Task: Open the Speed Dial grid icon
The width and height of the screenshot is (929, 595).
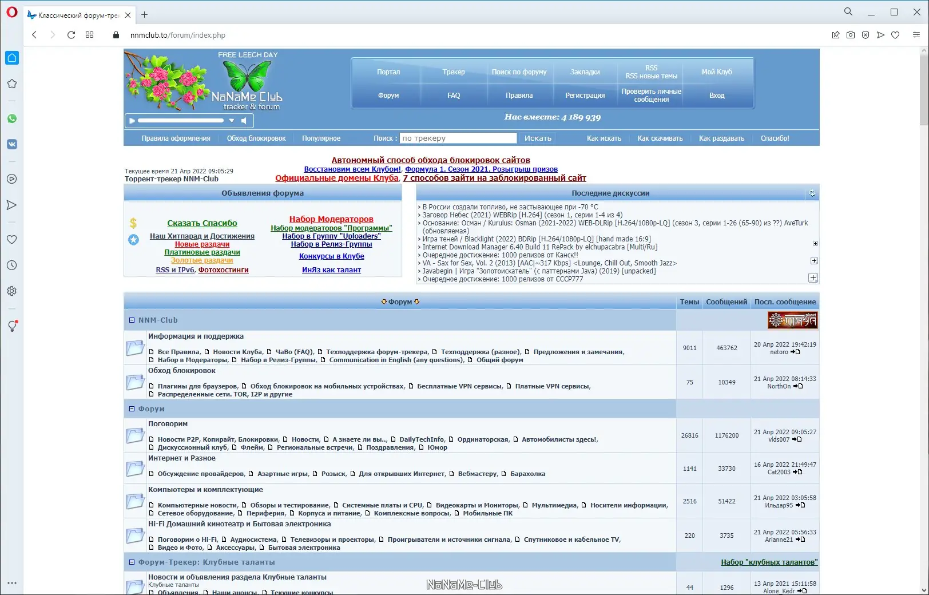Action: (x=89, y=35)
